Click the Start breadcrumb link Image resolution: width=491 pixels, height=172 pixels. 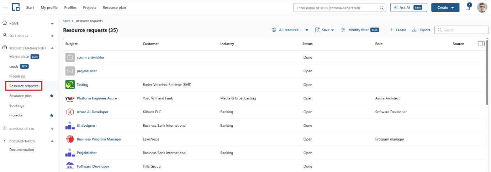[67, 21]
